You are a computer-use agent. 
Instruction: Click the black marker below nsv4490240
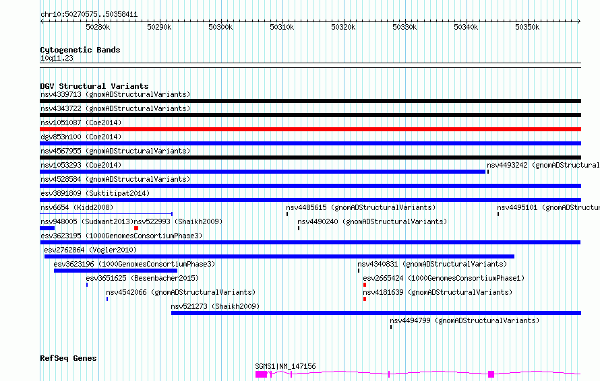coord(299,228)
